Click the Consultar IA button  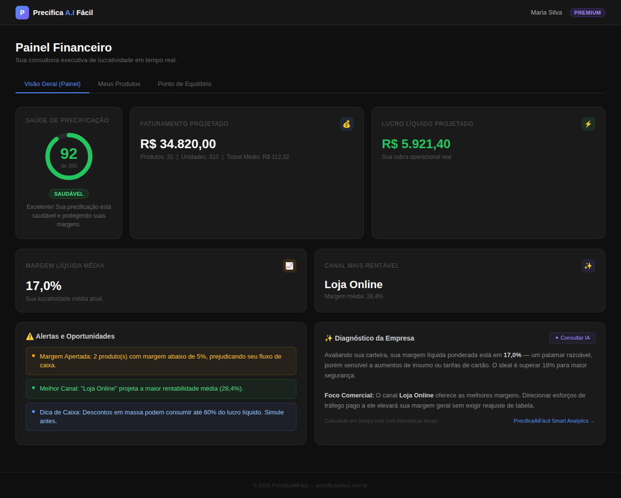(572, 338)
